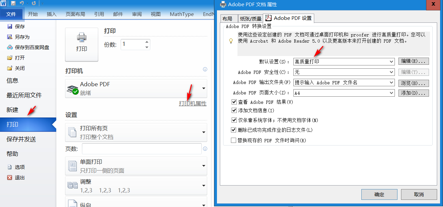Toggle 查看 Adobe PDF 结果 checkbox
The width and height of the screenshot is (443, 207).
click(234, 102)
